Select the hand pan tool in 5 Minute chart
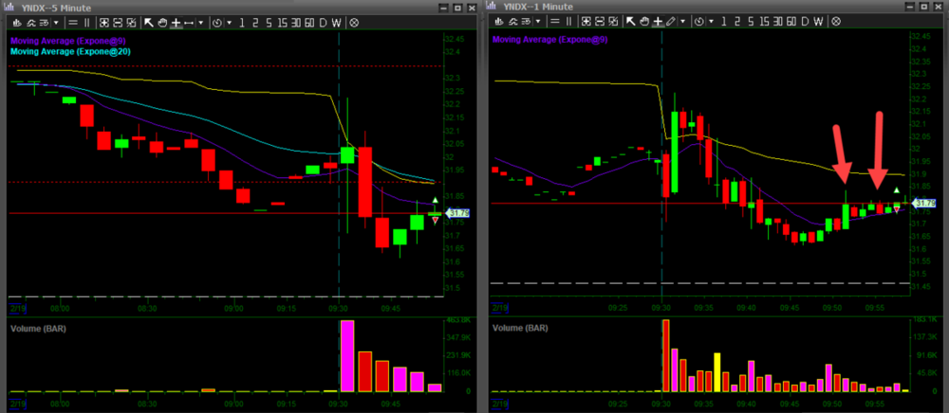Viewport: 949px width, 413px height. tap(161, 21)
